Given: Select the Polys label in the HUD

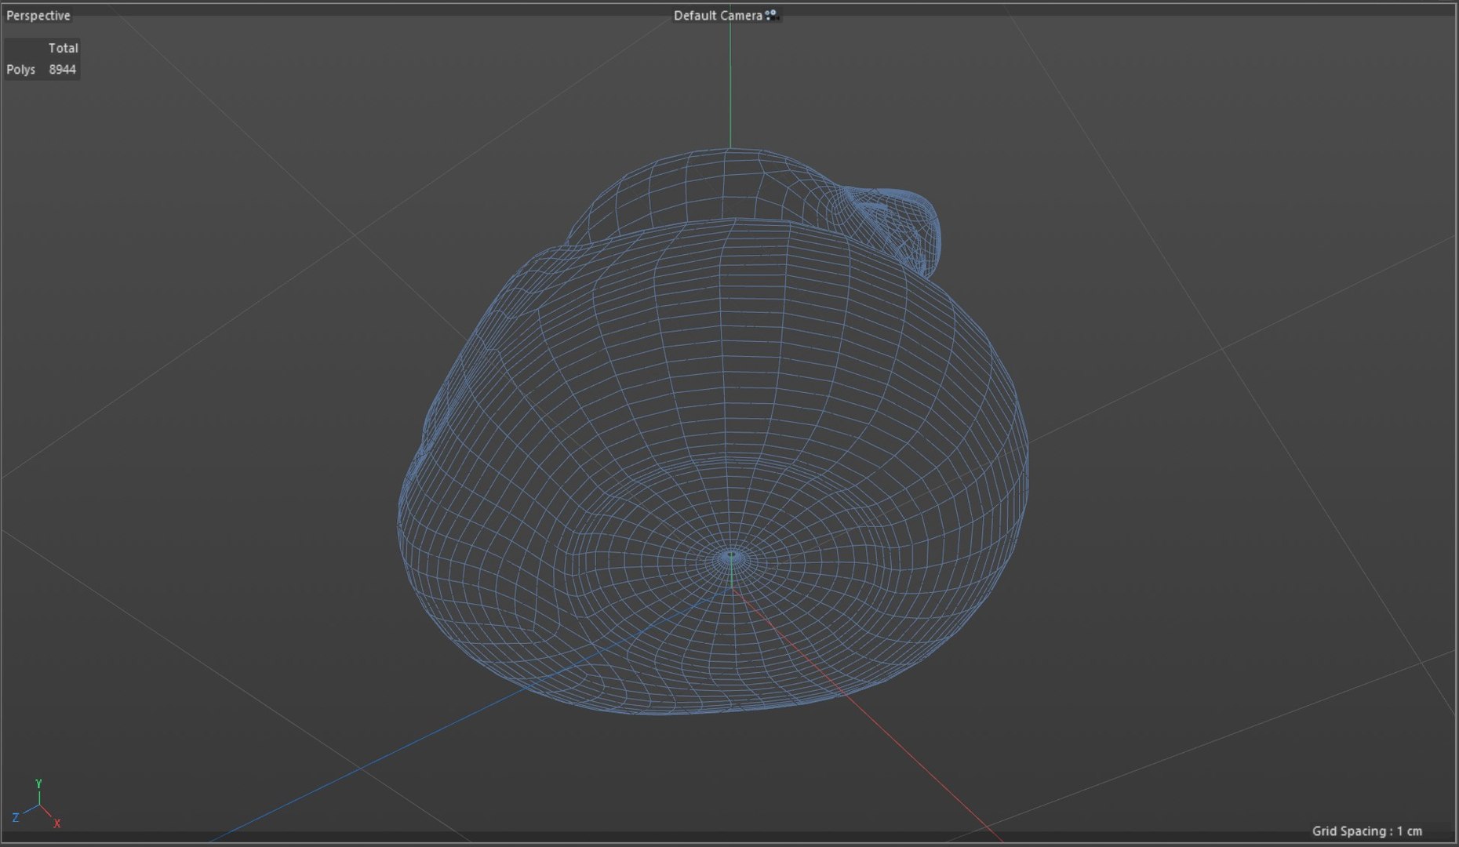Looking at the screenshot, I should (21, 70).
